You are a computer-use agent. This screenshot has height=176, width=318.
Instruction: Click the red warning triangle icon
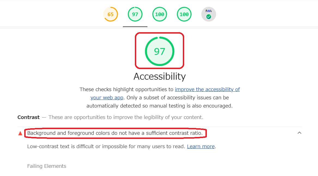20,133
